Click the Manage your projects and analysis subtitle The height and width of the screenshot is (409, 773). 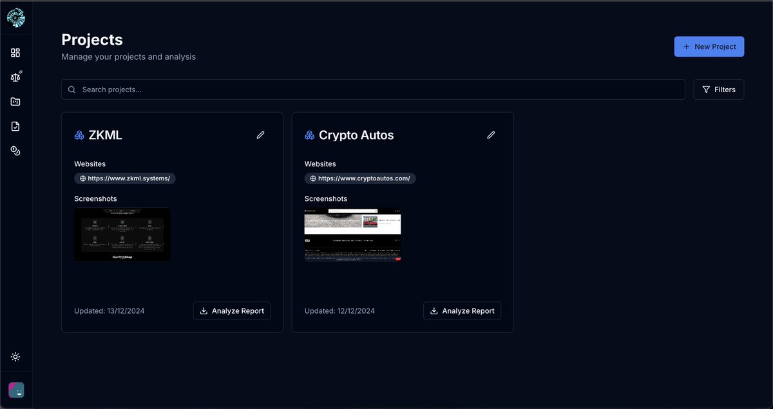(x=128, y=57)
